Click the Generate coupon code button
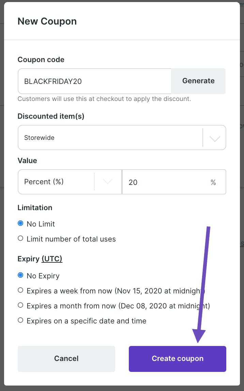The width and height of the screenshot is (244, 391). pos(198,81)
